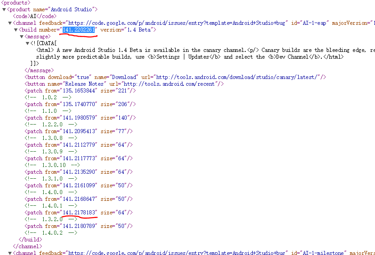Click the closing build tag
The width and height of the screenshot is (375, 255).
coord(30,240)
